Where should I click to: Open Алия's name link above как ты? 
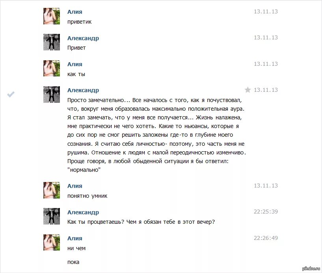[75, 64]
